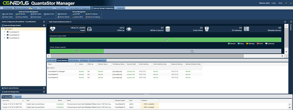Open High-availability VIF Management tab
Image resolution: width=293 pixels, height=110 pixels.
(x=78, y=8)
